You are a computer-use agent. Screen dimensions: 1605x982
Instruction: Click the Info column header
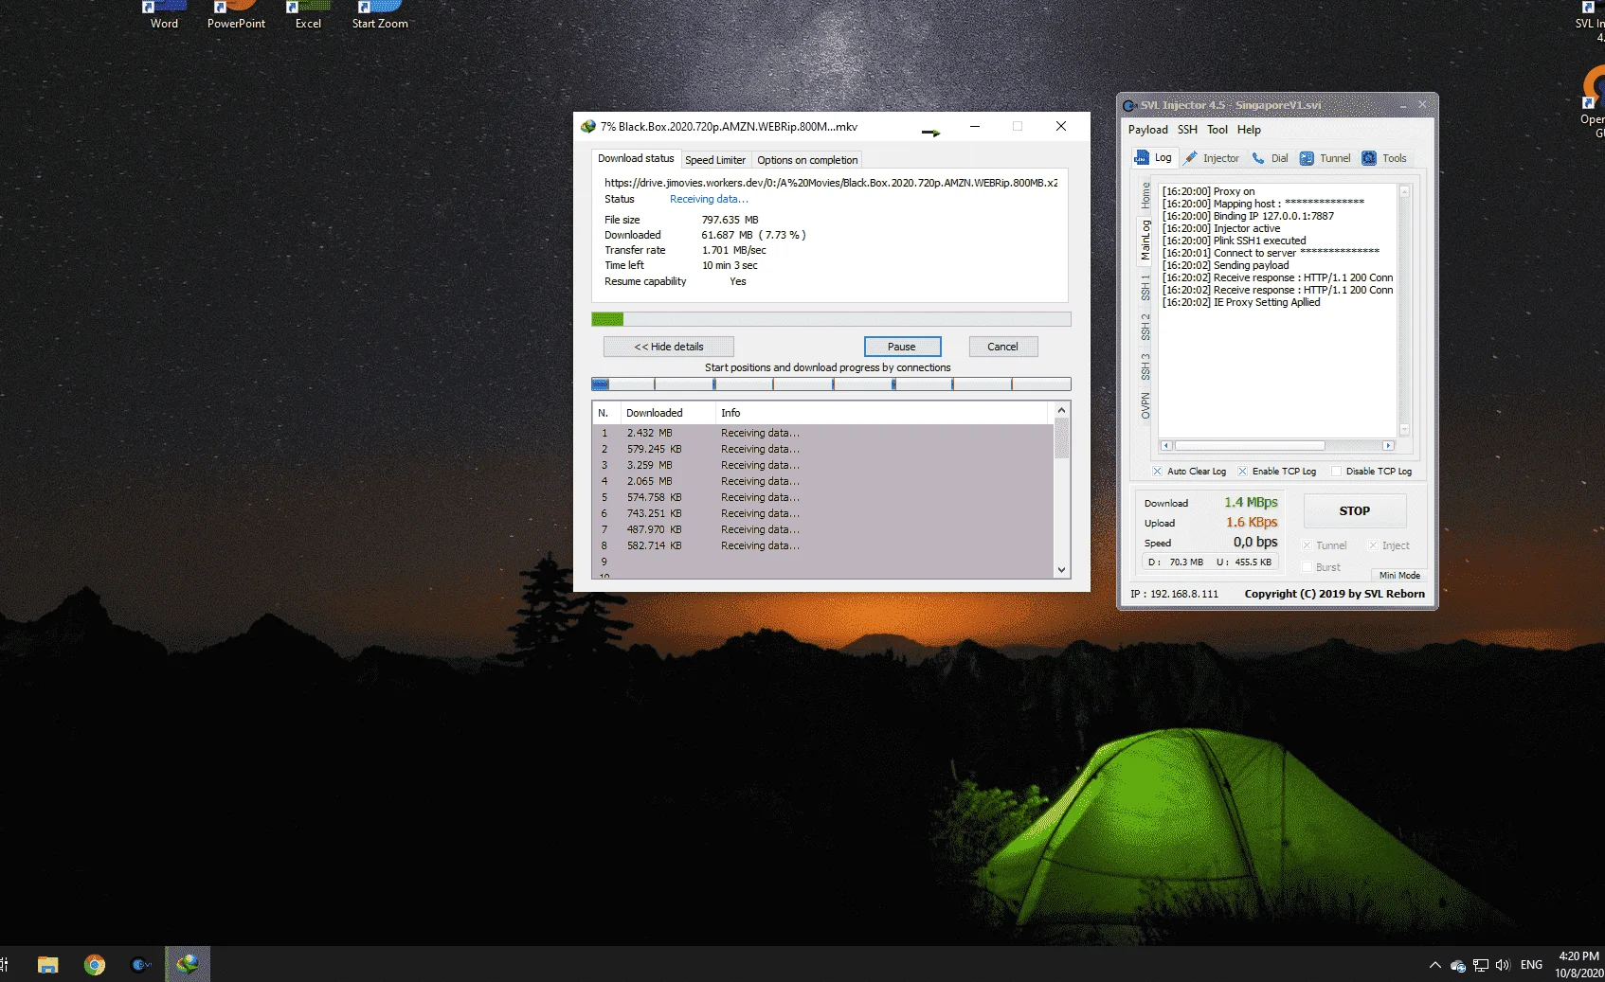[x=881, y=413]
